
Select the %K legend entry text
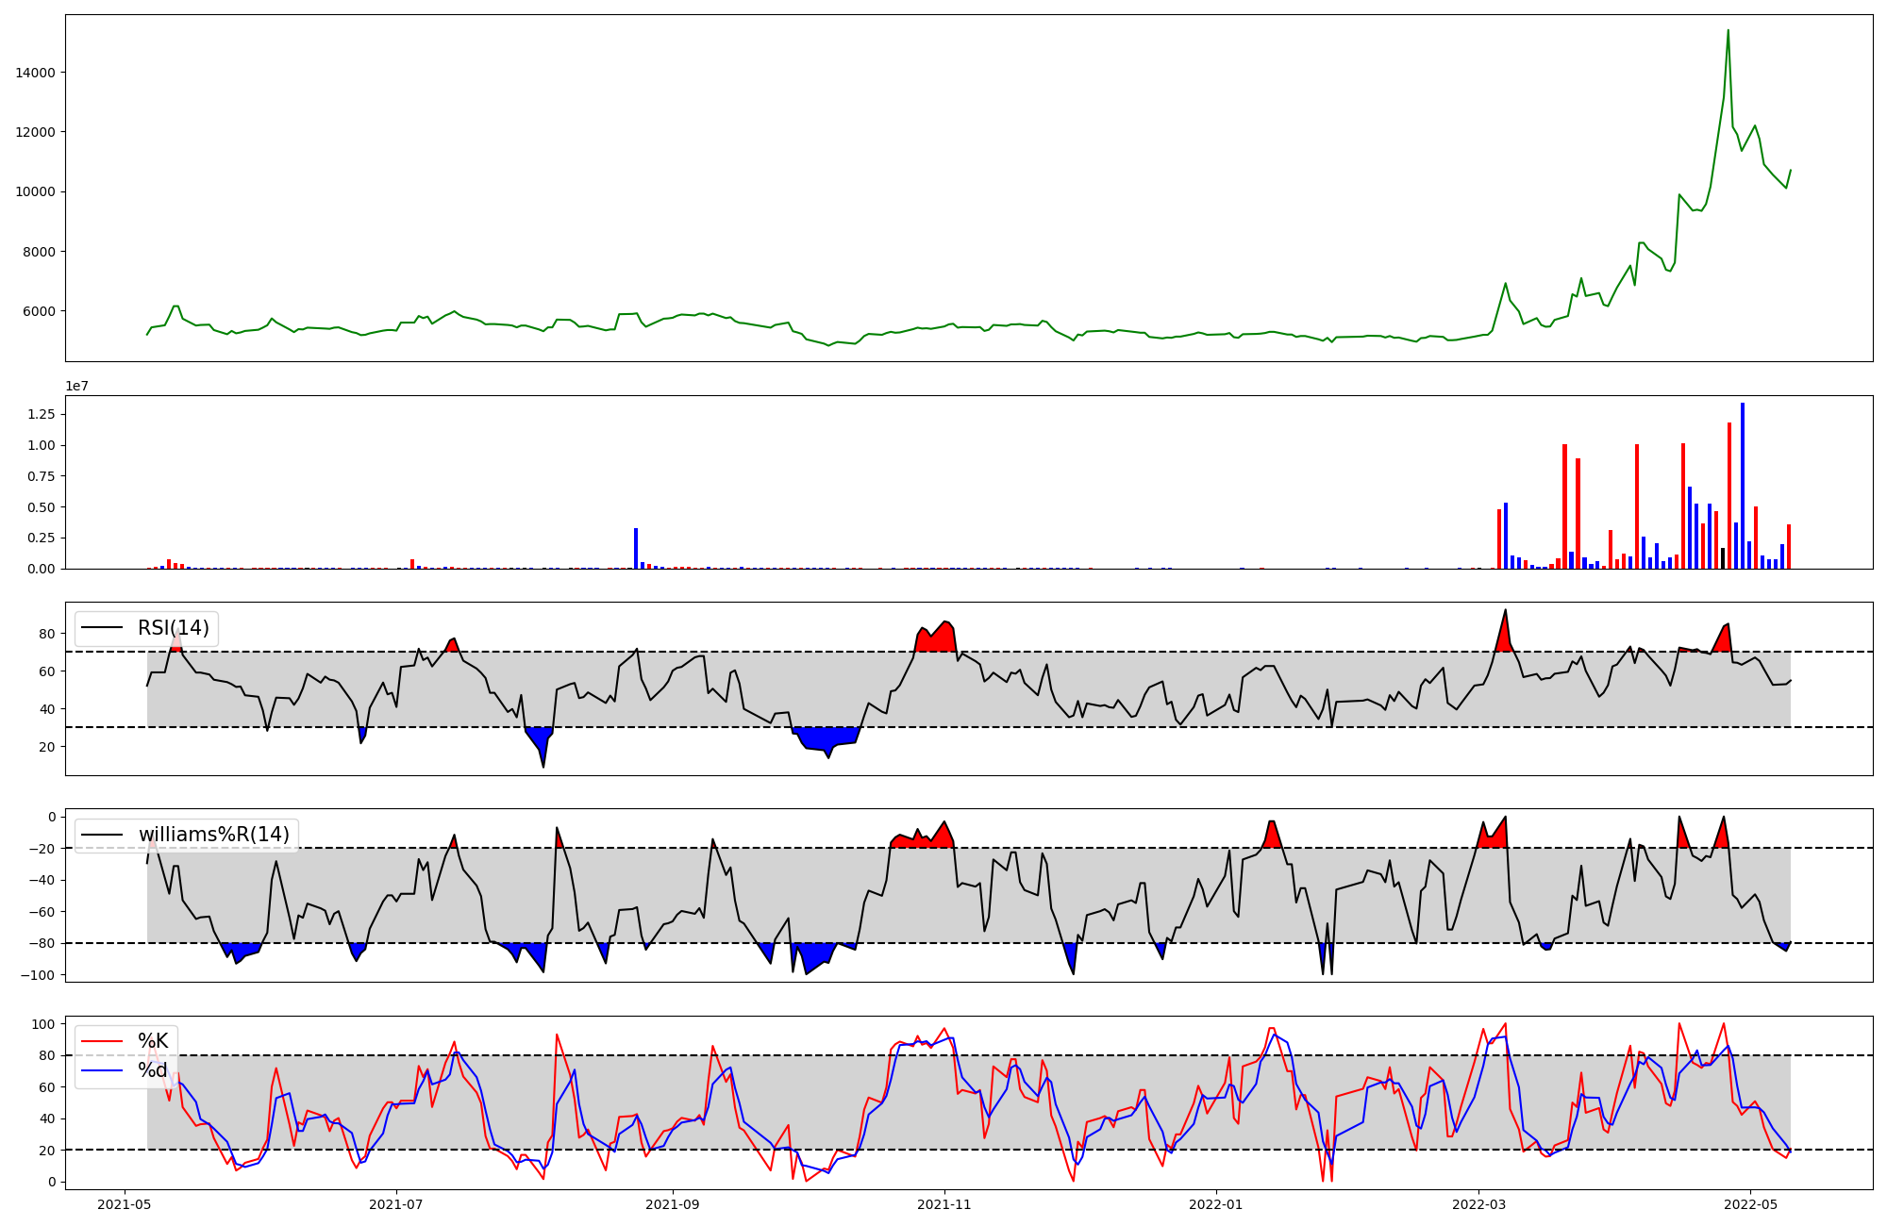coord(153,1041)
